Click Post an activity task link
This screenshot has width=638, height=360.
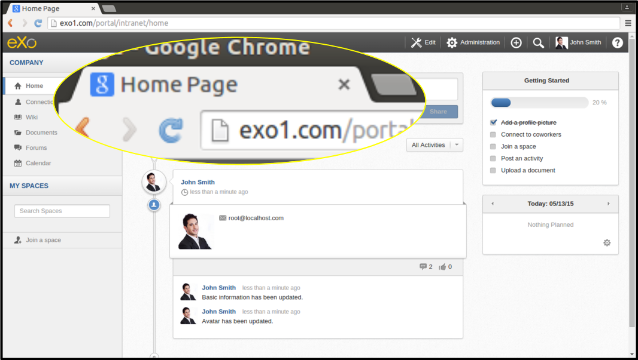[522, 158]
